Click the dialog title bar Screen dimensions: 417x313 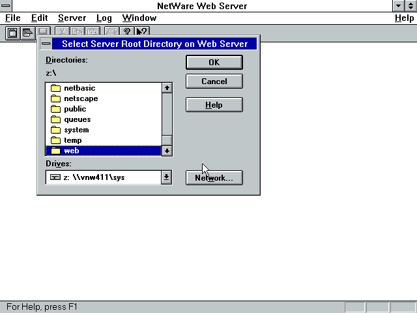pyautogui.click(x=155, y=44)
